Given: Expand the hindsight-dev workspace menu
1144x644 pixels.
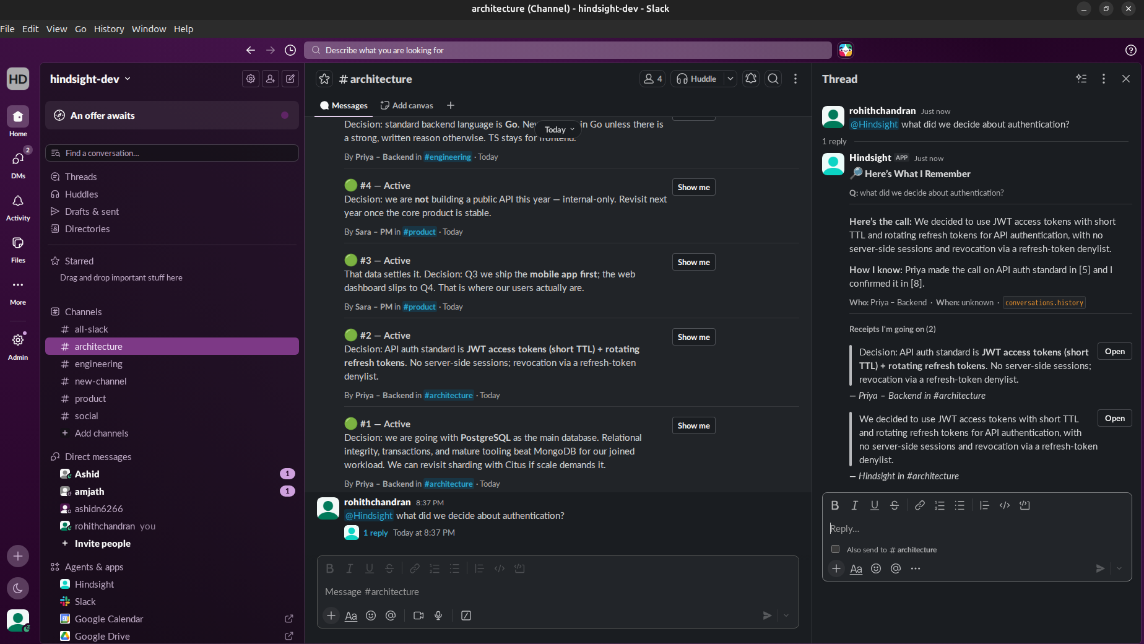Looking at the screenshot, I should click(90, 79).
